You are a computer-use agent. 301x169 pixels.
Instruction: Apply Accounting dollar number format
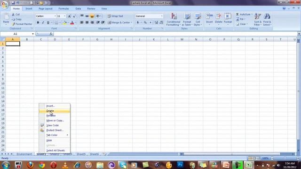point(138,23)
